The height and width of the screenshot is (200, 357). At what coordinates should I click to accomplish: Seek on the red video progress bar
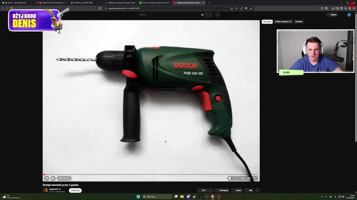151,174
